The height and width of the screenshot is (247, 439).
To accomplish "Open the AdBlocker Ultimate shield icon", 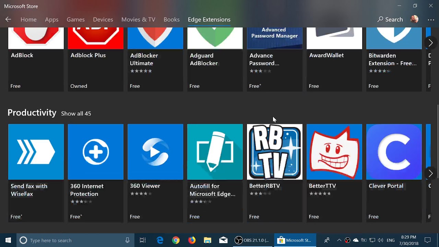I will tap(155, 38).
